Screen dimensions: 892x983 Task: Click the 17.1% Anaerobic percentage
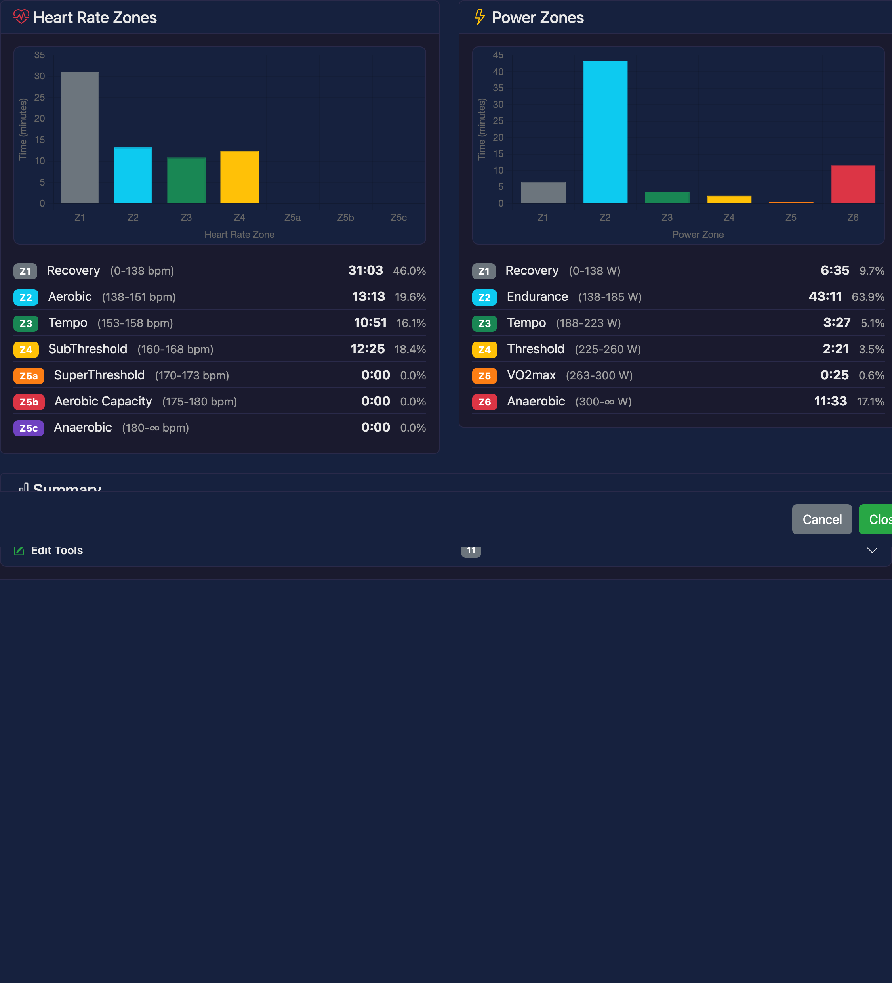(871, 402)
